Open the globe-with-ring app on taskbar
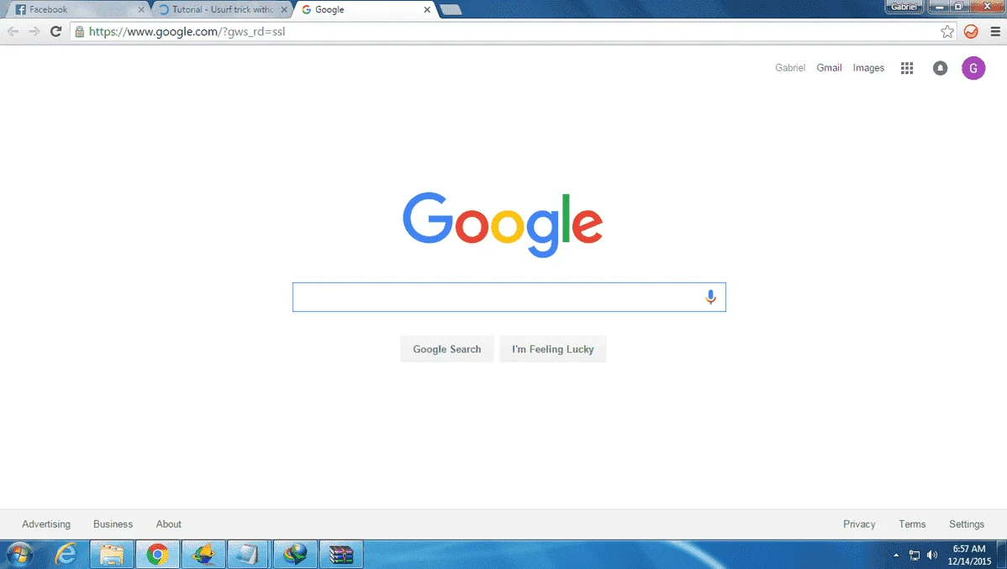The height and width of the screenshot is (569, 1007). click(203, 554)
